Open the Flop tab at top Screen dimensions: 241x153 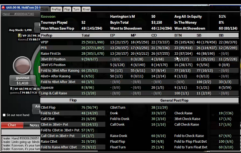tap(67, 9)
